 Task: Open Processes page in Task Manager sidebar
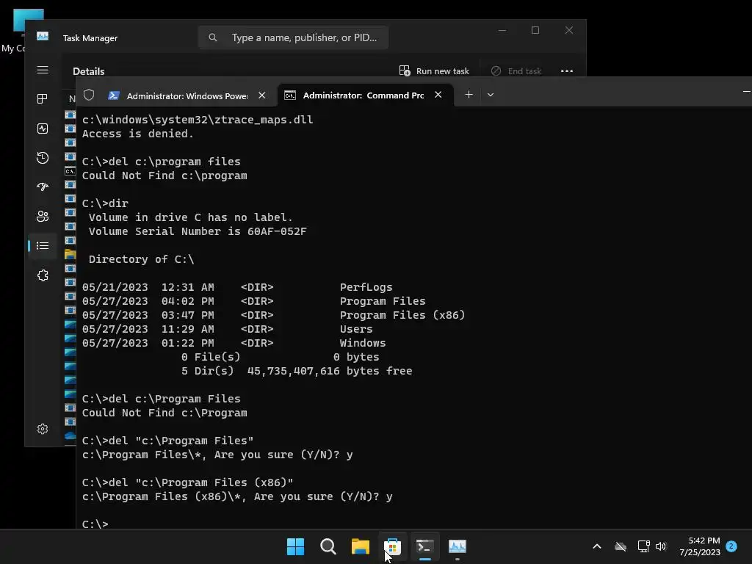tap(42, 99)
